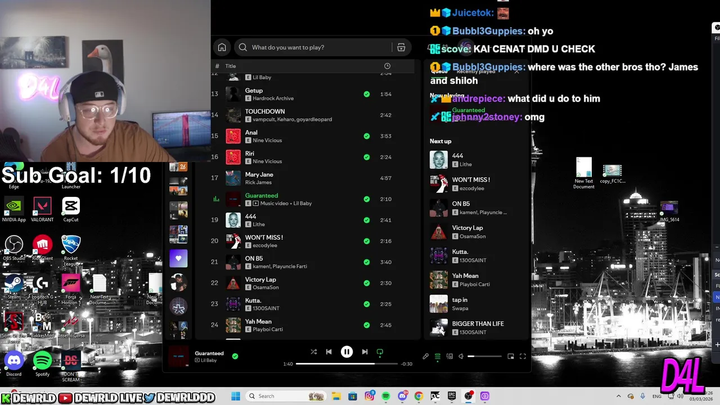Toggle saved checkmark beside Guaranteed in player bar
720x405 pixels.
click(x=235, y=356)
